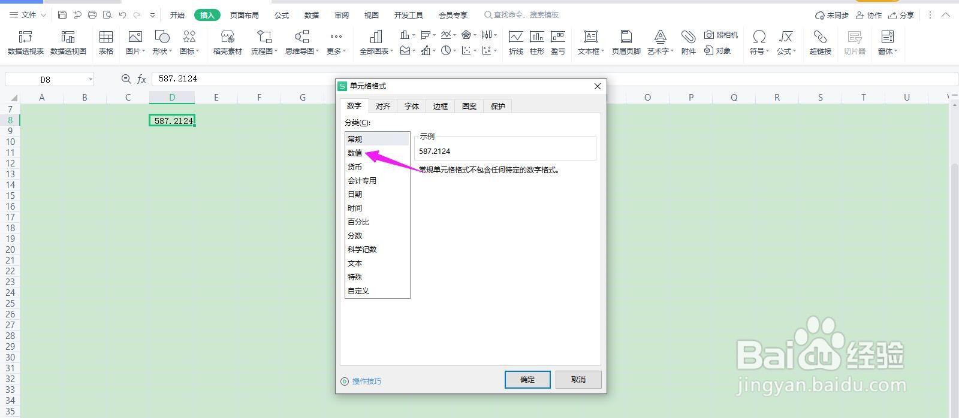Open the 保护 tab in cell format dialog
Screen dimensions: 959x418
pyautogui.click(x=498, y=106)
